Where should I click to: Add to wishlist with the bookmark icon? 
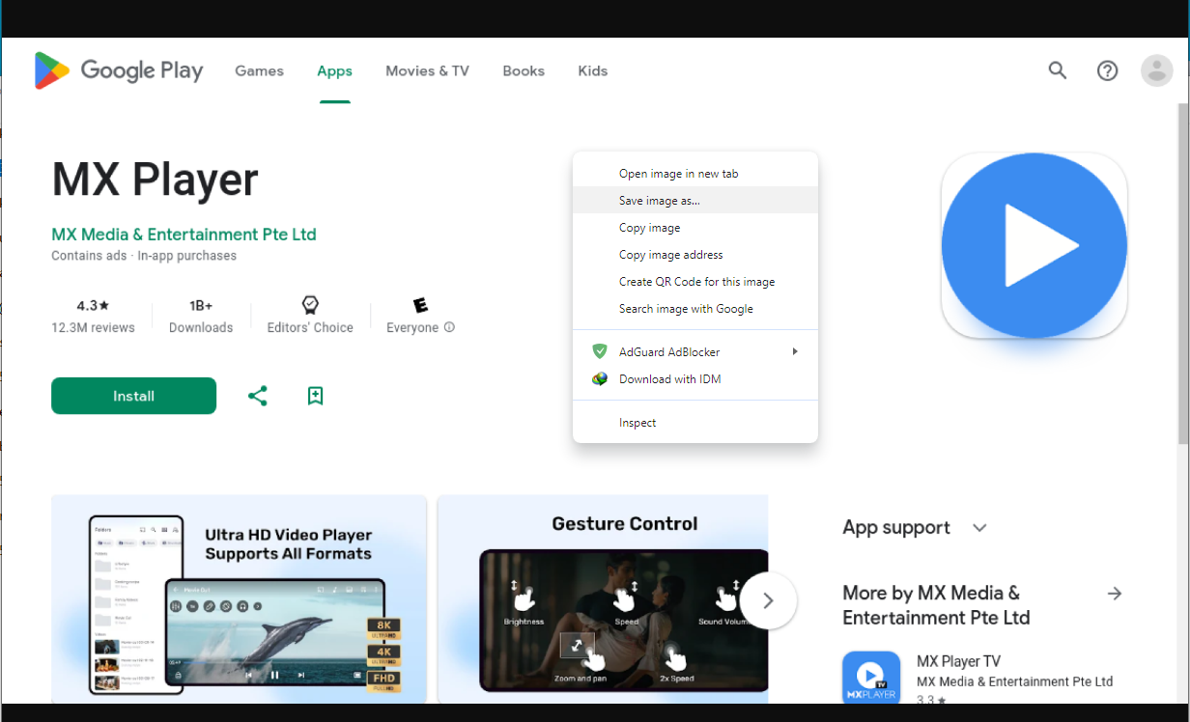click(315, 396)
